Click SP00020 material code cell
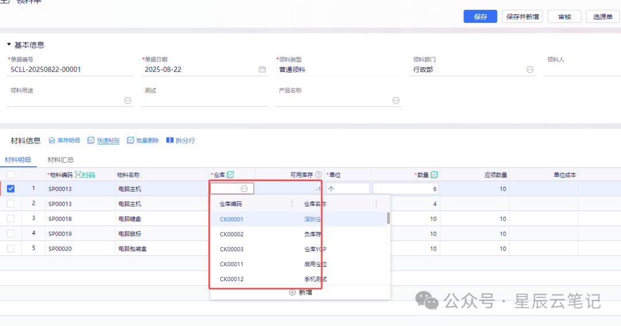 click(80, 249)
